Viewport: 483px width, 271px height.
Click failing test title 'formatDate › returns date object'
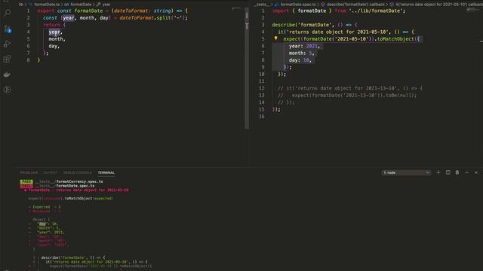click(76, 190)
